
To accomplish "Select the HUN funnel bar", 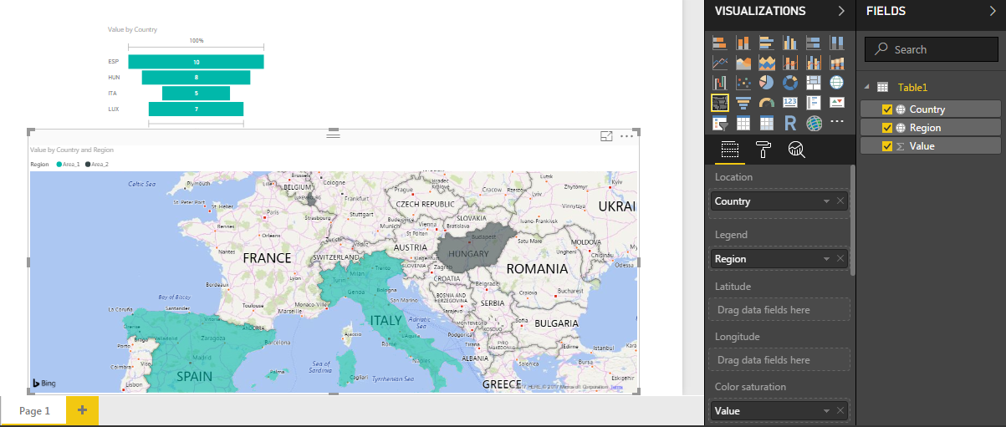I will [x=196, y=77].
